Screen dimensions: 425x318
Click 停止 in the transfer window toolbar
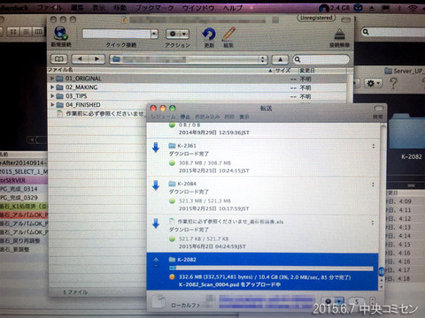(185, 117)
